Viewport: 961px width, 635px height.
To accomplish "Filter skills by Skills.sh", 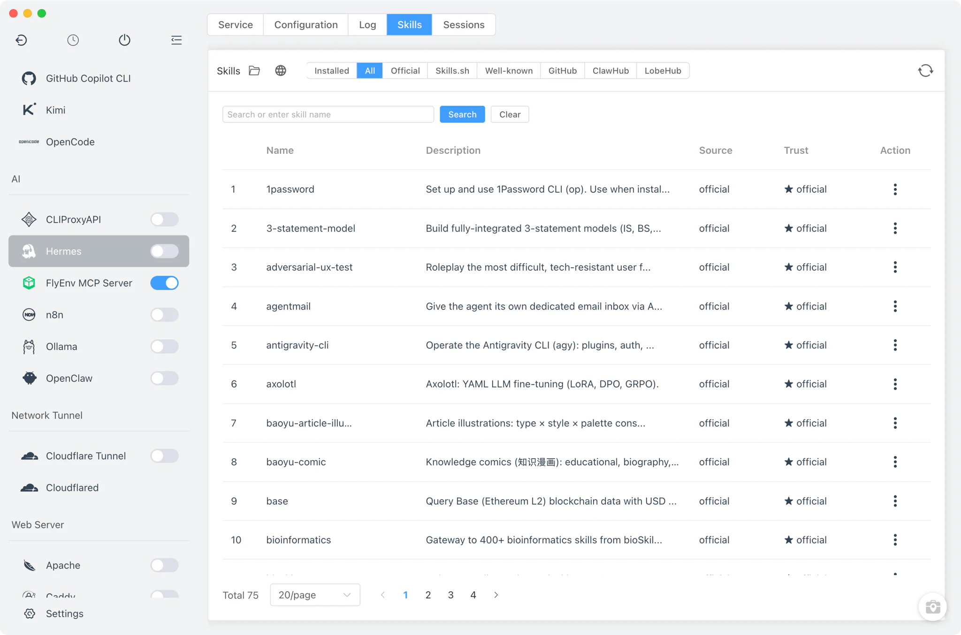I will pos(452,71).
